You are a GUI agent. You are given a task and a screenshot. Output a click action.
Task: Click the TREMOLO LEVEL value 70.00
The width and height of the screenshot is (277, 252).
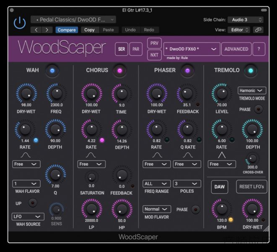(x=222, y=105)
